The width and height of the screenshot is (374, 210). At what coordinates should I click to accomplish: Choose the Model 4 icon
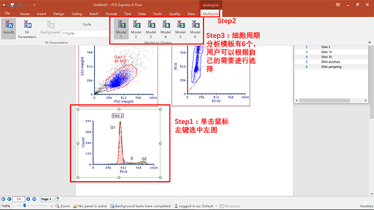coord(166,29)
